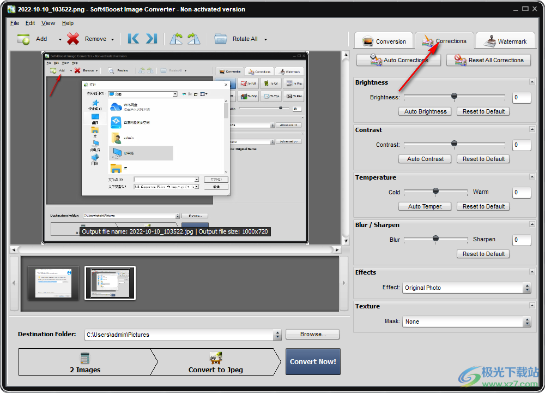545x393 pixels.
Task: Collapse the Temperature section
Action: pos(532,177)
